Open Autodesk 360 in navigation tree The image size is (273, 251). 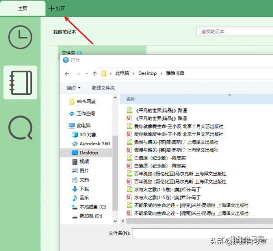[x=91, y=143]
